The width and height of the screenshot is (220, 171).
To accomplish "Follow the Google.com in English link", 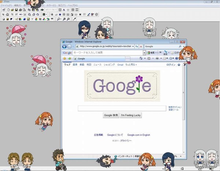I will (139, 135).
